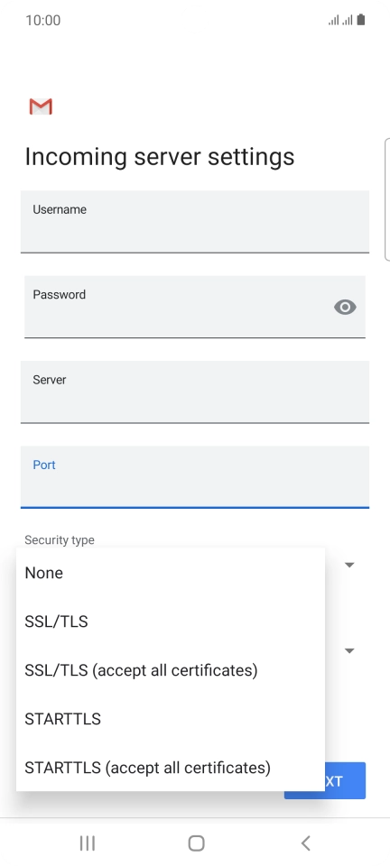390x866 pixels.
Task: Tap the signal strength icon
Action: tap(340, 21)
